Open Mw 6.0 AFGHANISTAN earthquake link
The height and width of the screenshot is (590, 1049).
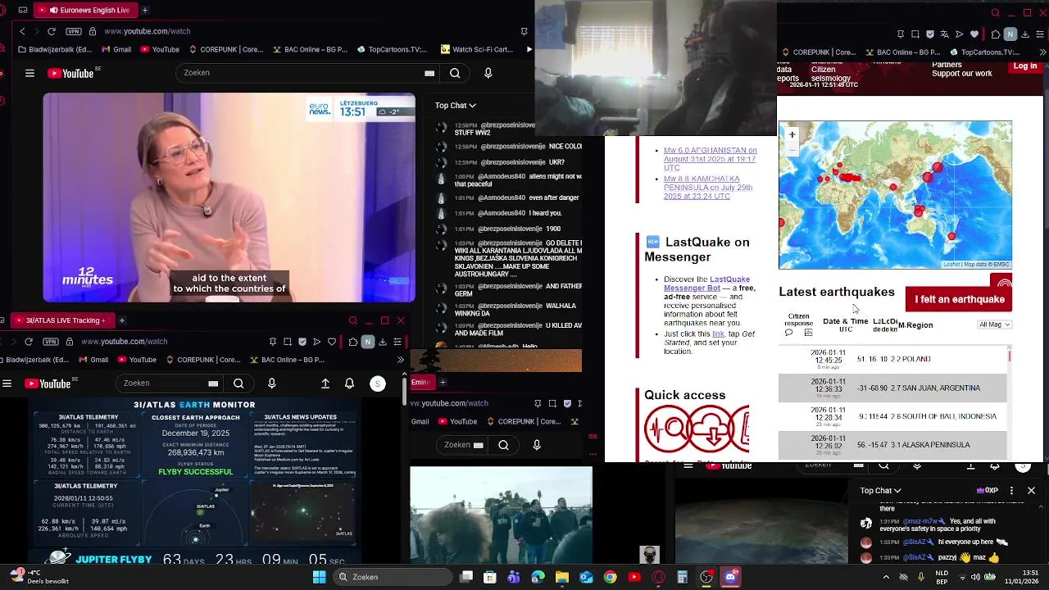pos(710,159)
